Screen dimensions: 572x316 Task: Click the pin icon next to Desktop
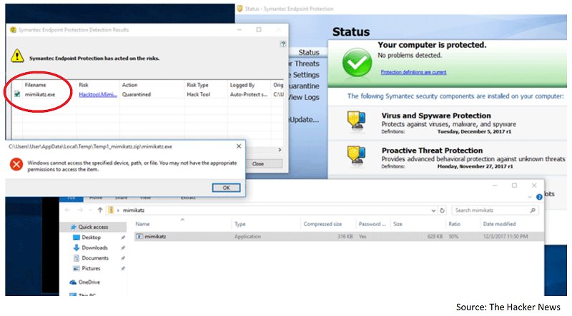123,238
